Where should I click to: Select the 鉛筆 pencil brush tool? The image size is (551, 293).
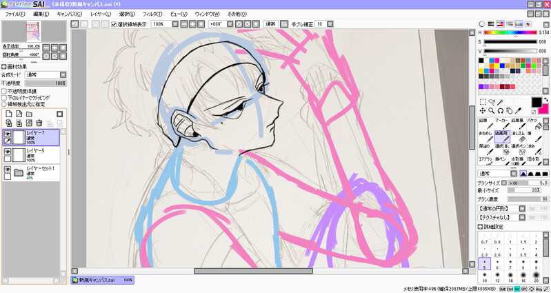tap(485, 123)
